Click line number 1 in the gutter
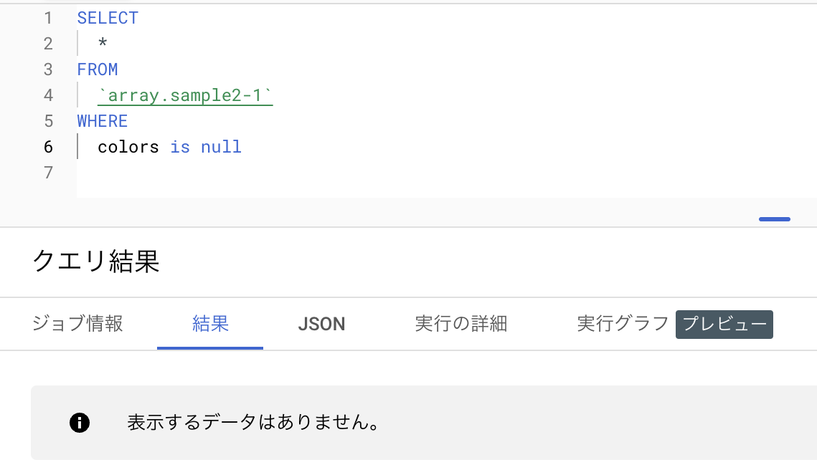This screenshot has height=470, width=817. [49, 18]
